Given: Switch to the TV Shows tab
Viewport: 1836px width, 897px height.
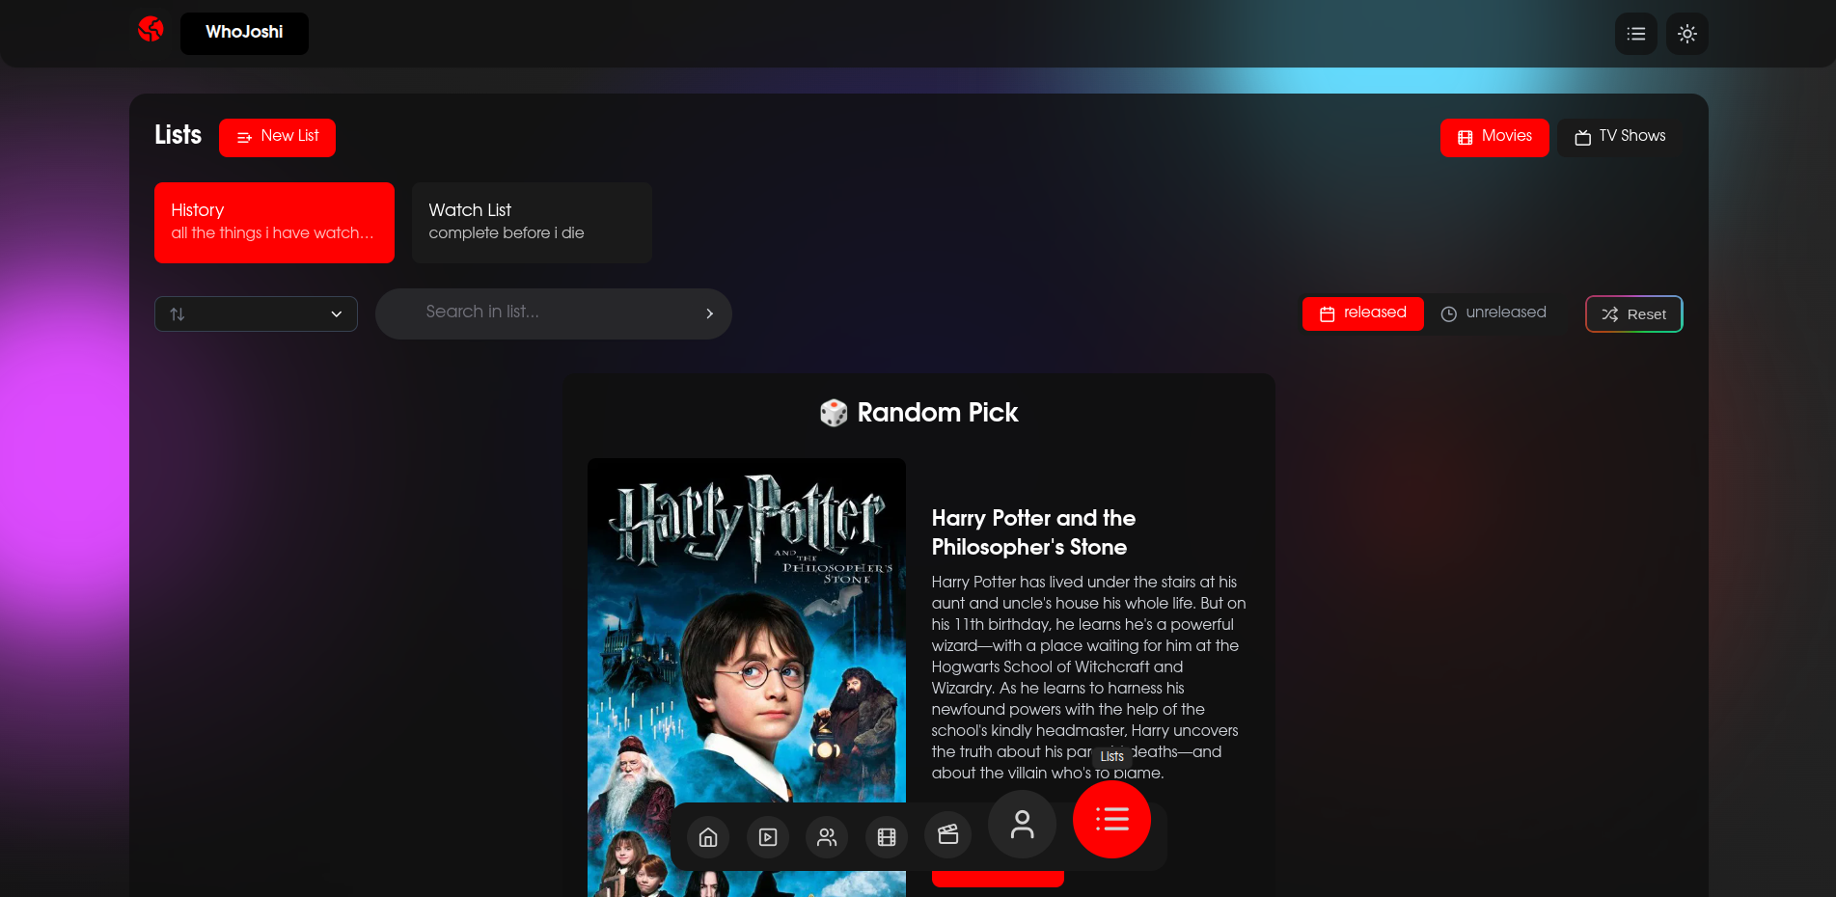Looking at the screenshot, I should coord(1620,137).
